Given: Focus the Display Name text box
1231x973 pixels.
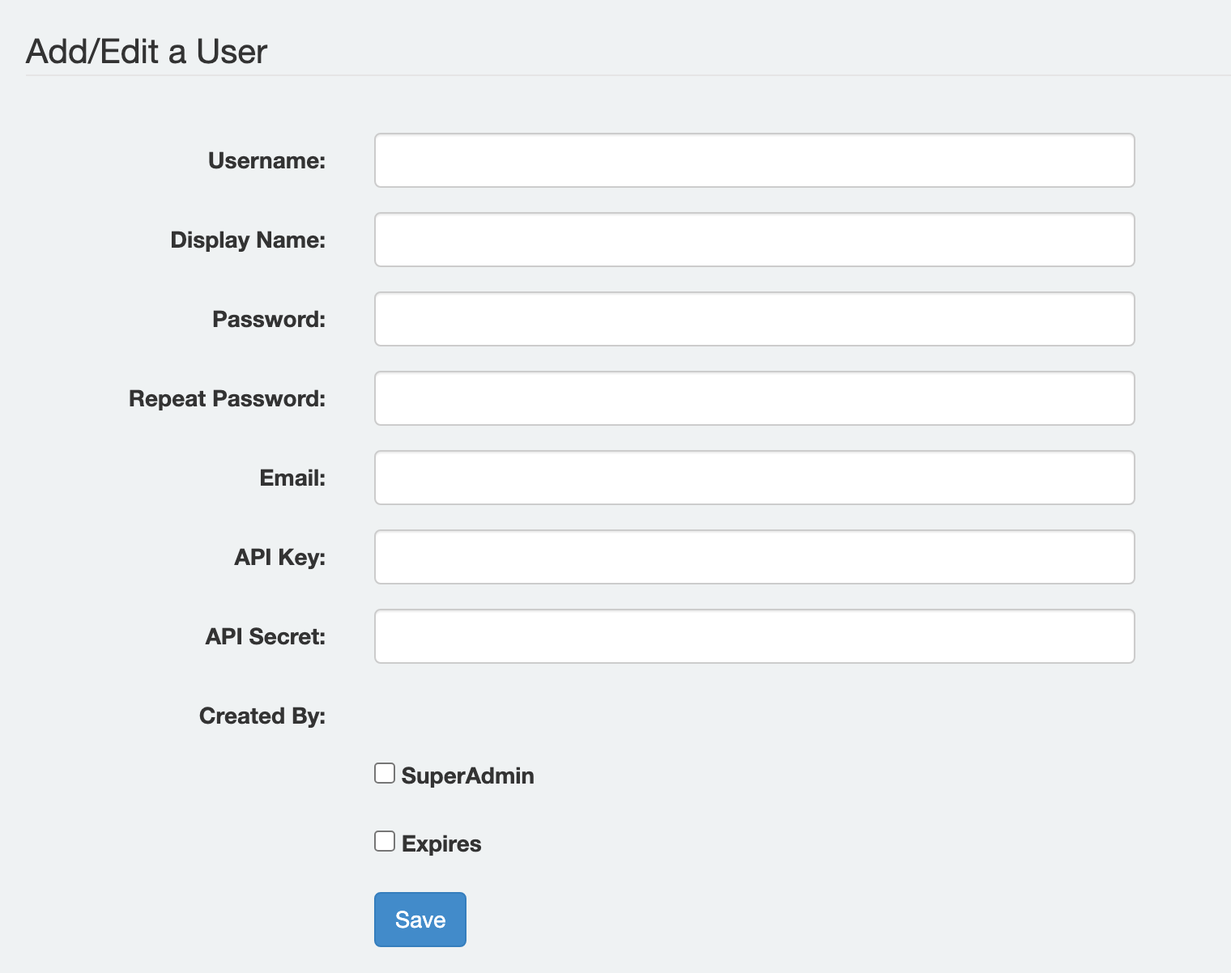Looking at the screenshot, I should (754, 240).
